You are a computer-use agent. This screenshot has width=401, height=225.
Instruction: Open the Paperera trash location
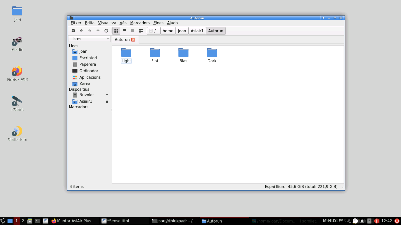click(x=87, y=64)
